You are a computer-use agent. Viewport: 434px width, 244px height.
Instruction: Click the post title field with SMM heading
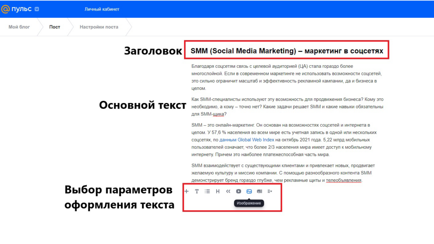[287, 51]
